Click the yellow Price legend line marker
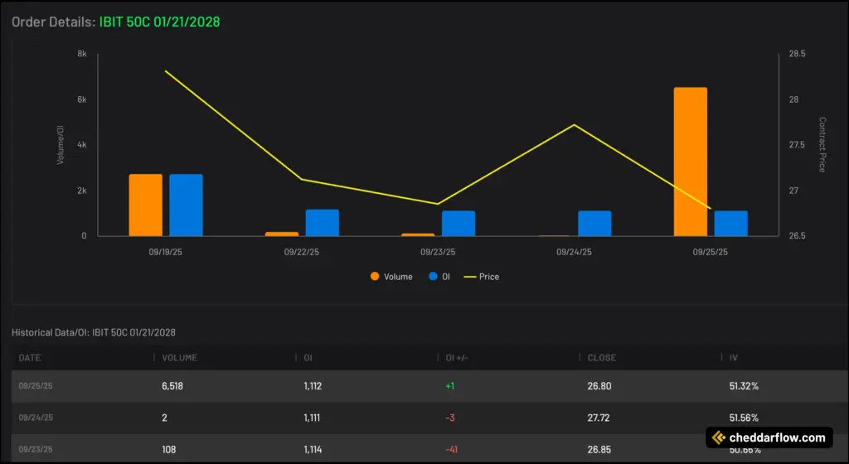Image resolution: width=849 pixels, height=464 pixels. click(x=469, y=277)
